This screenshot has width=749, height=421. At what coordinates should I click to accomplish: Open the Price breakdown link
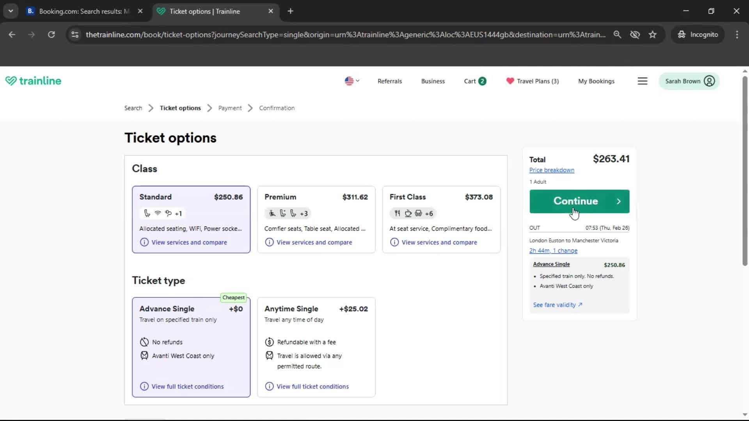pos(552,170)
